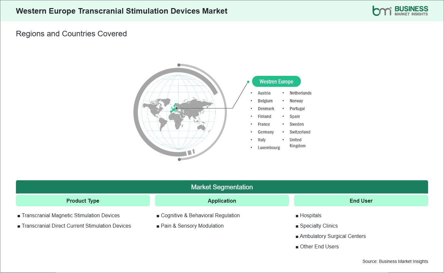Click the Source: Business Market Insights note
This screenshot has height=273, width=444.
point(395,261)
